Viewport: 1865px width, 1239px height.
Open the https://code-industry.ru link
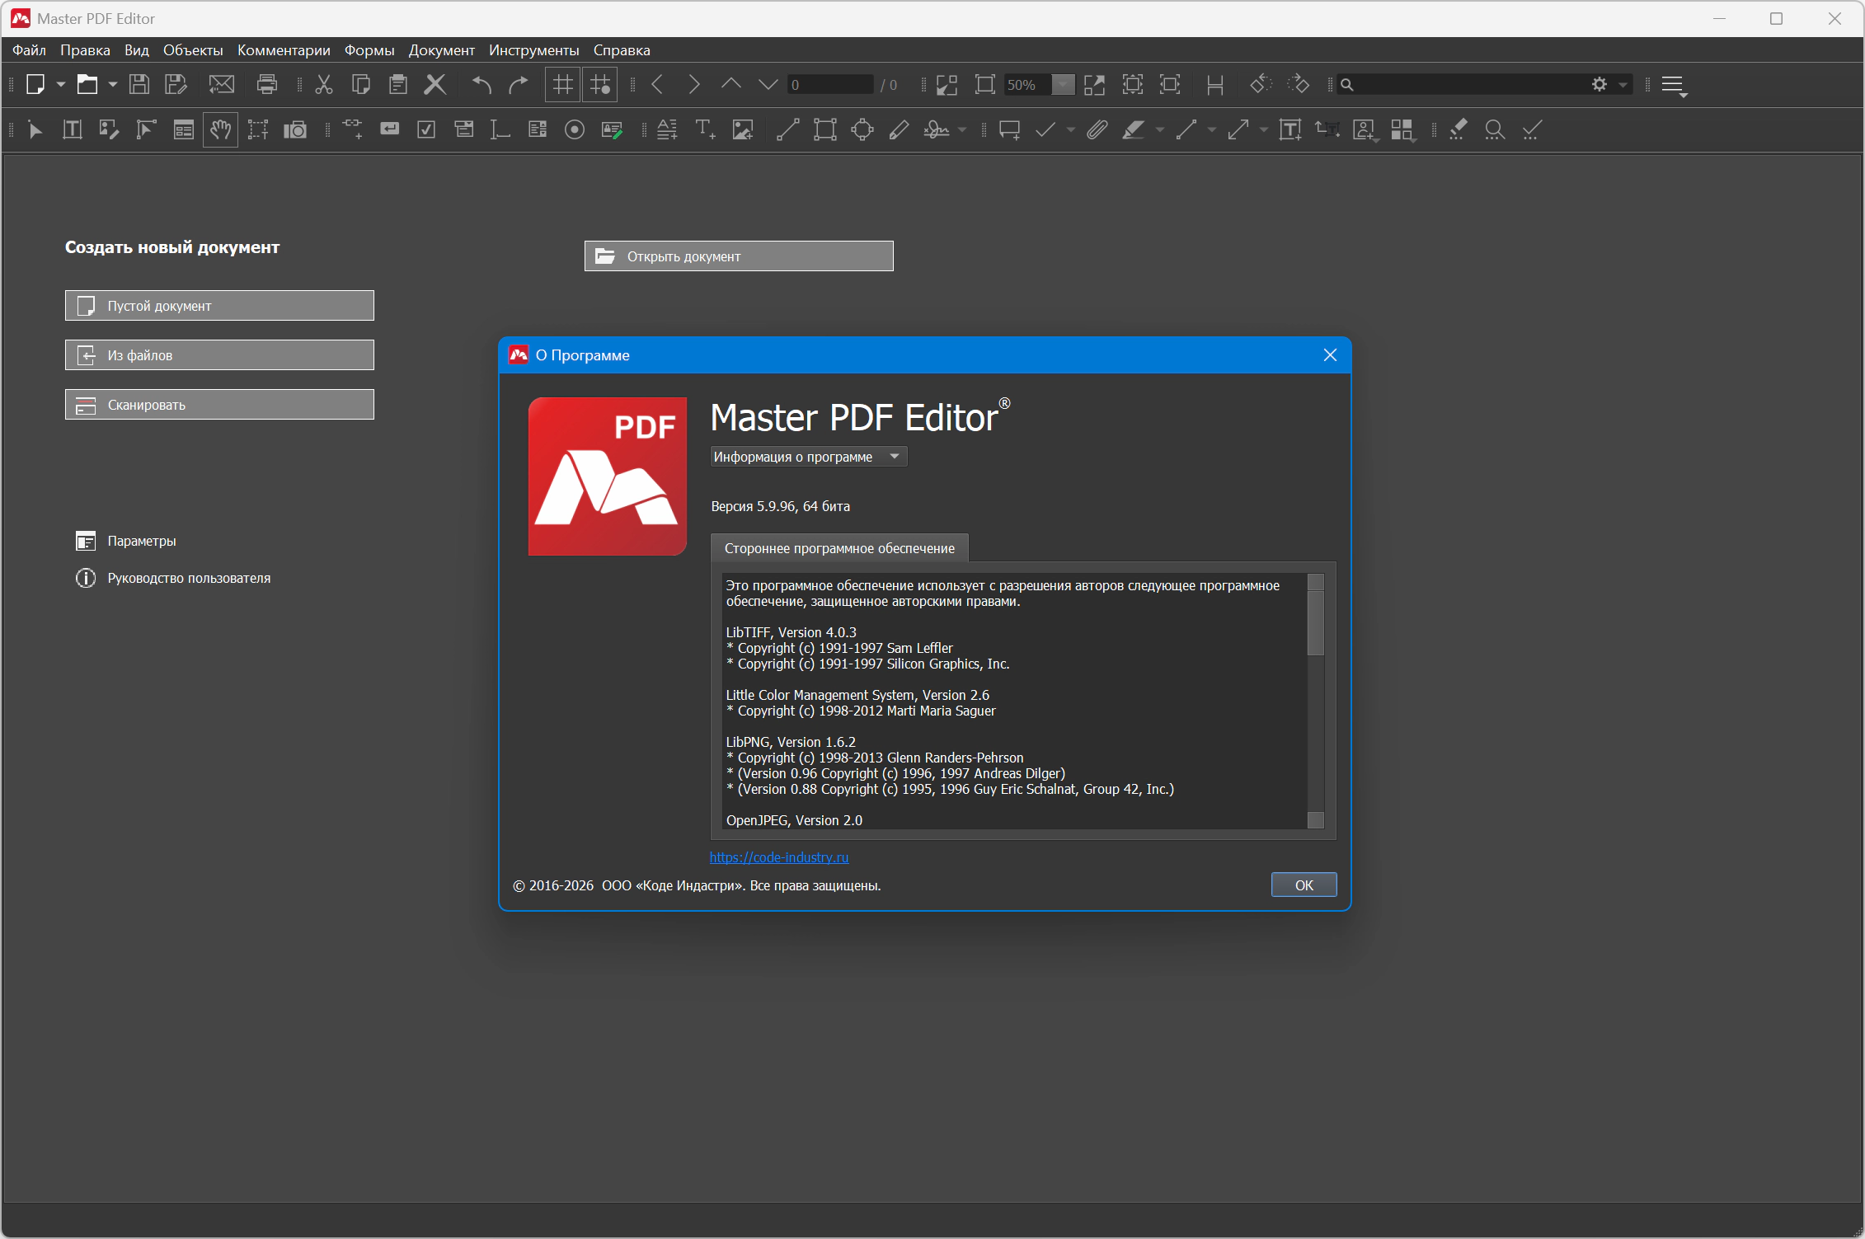[x=779, y=857]
